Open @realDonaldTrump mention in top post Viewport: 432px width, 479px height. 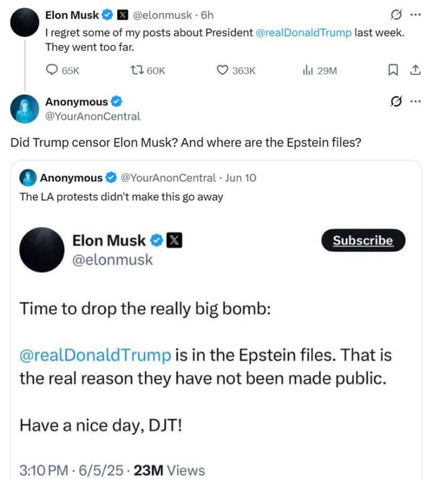click(x=304, y=32)
